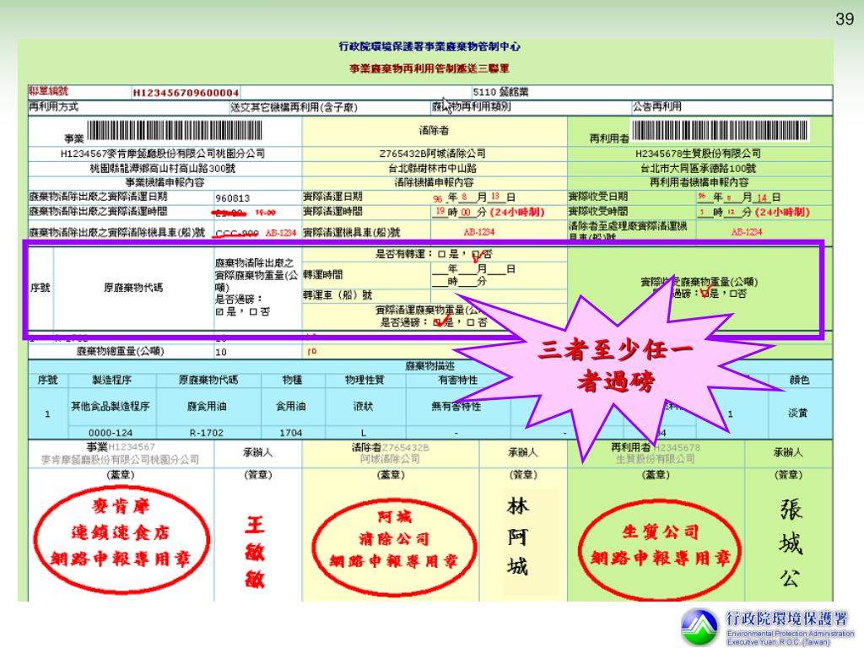864x648 pixels.
Task: Click the hour field of 實際清運時間
Action: coord(440,212)
